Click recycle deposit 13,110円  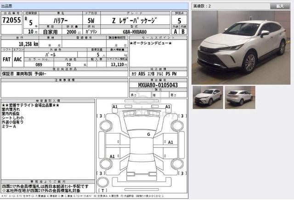(119, 64)
